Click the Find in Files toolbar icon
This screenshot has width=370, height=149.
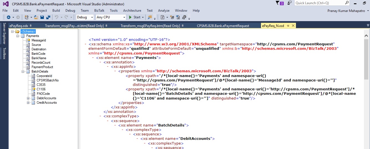[150, 17]
